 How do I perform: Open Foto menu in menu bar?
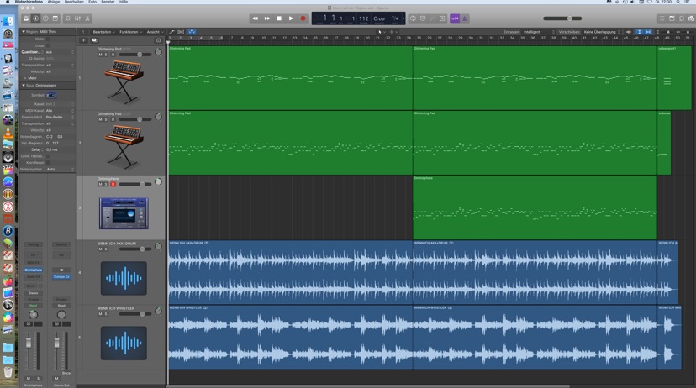92,2
